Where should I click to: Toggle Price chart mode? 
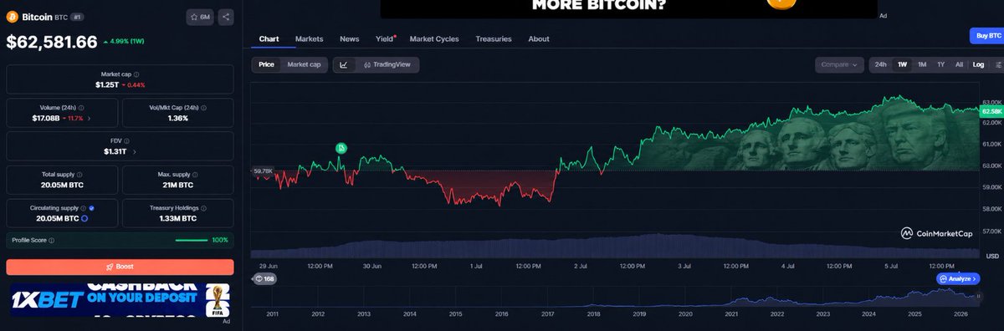pyautogui.click(x=266, y=64)
